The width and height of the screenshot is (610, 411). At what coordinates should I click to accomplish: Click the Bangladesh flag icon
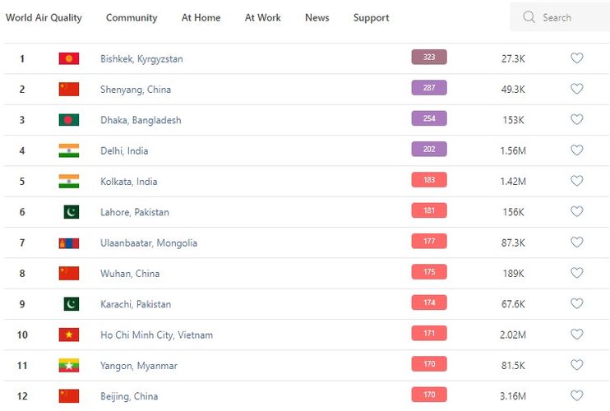click(x=69, y=120)
